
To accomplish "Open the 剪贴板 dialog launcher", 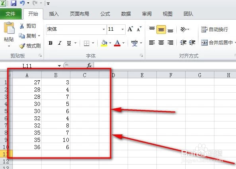I will click(x=40, y=56).
